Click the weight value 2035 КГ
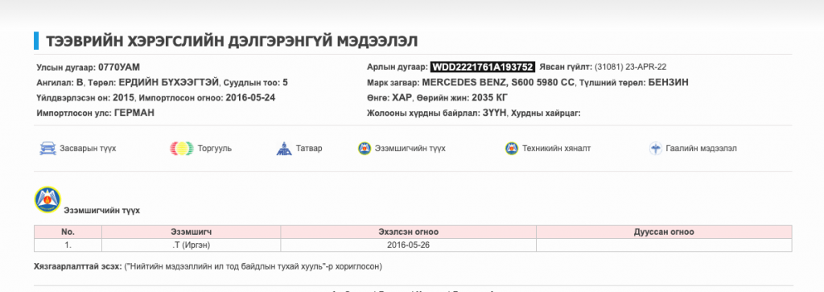 coord(490,97)
